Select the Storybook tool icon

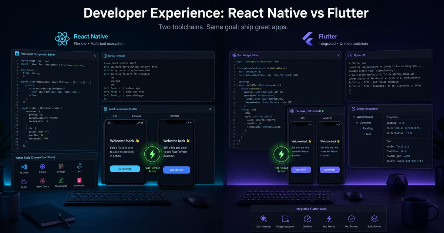pos(79,180)
